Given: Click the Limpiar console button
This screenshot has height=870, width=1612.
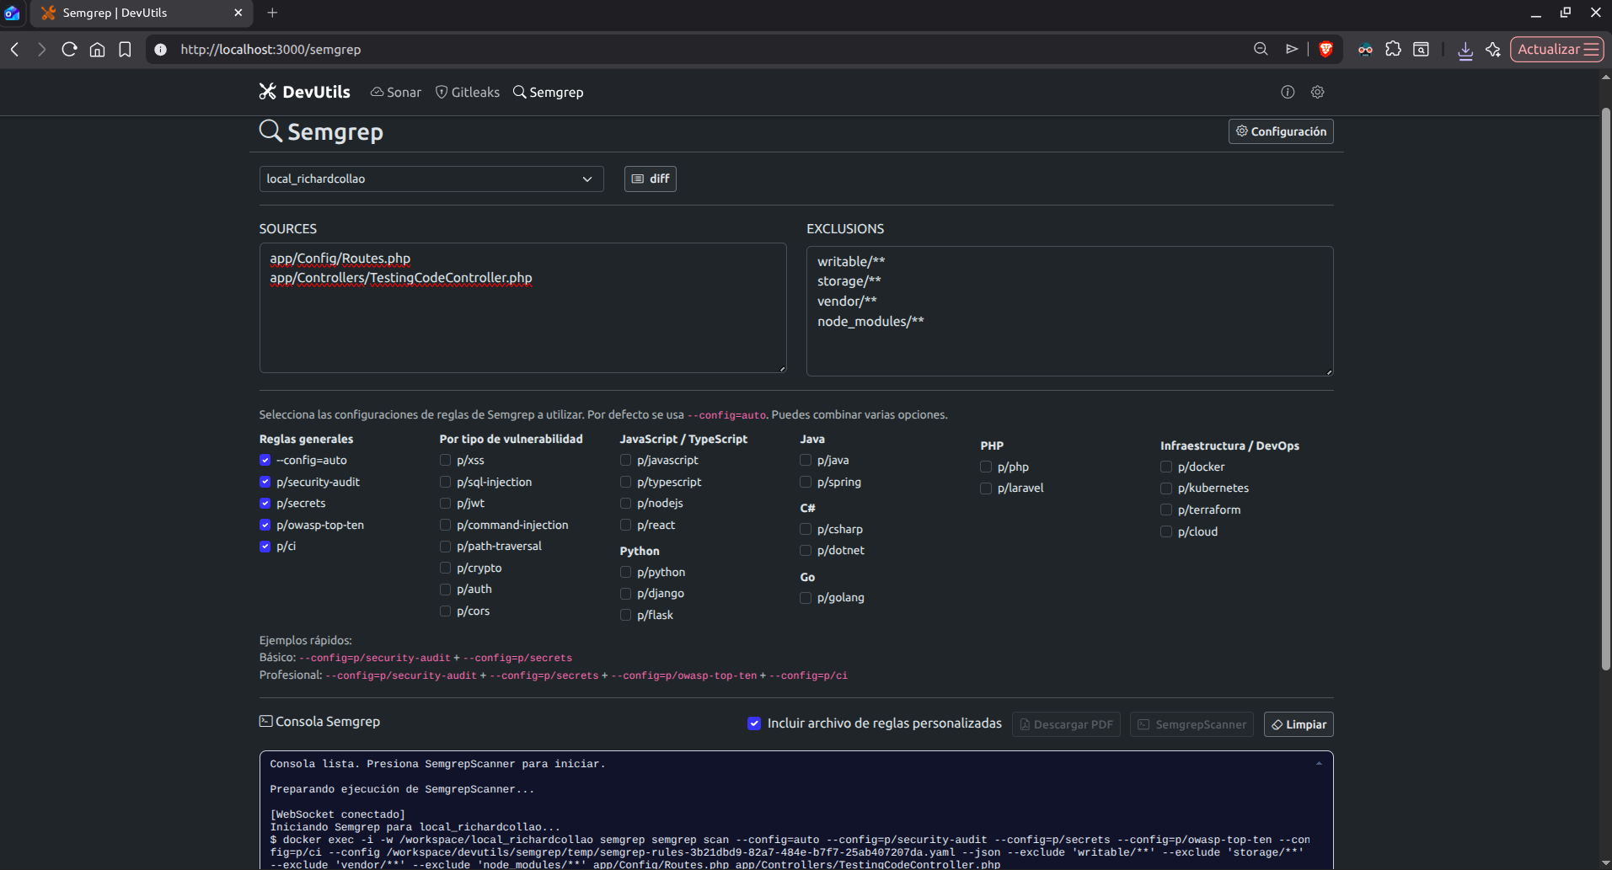Looking at the screenshot, I should pos(1299,724).
